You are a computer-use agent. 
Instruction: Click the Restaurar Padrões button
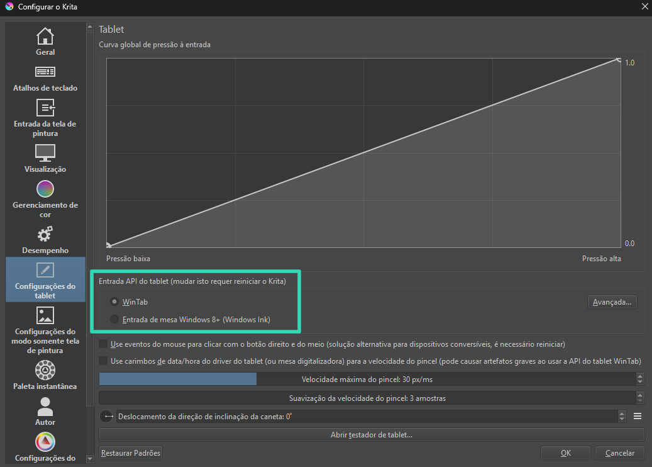click(x=131, y=453)
